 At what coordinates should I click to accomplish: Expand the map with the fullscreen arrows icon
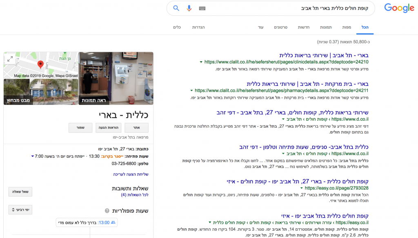pyautogui.click(x=10, y=59)
